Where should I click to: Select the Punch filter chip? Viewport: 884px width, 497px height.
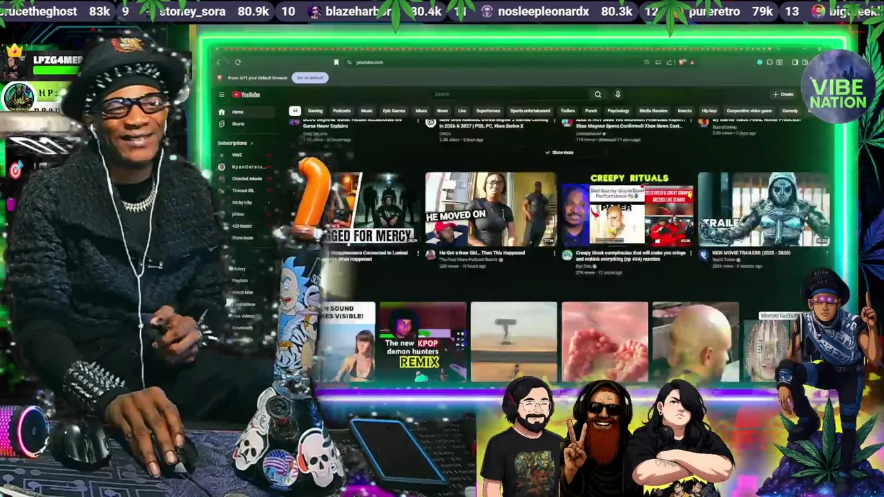[x=591, y=110]
